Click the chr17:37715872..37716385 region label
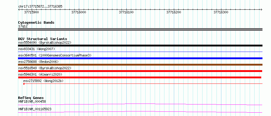The height and width of the screenshot is (116, 271). 40,7
